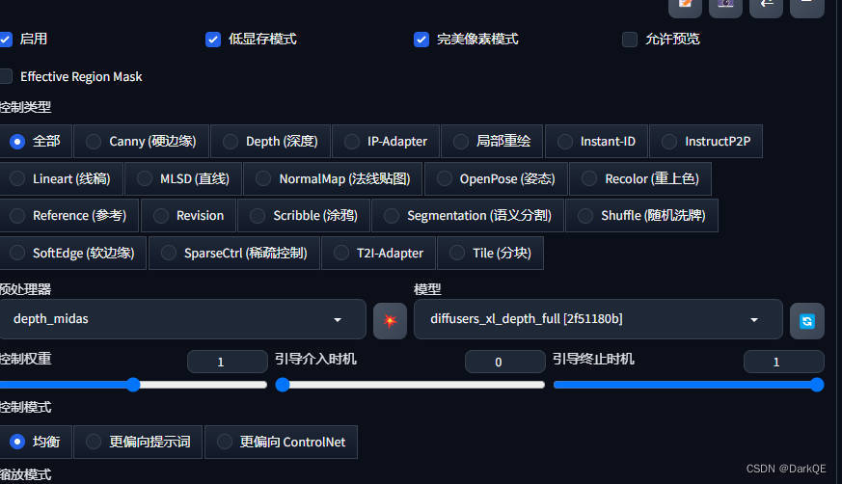The height and width of the screenshot is (484, 842).
Task: Select SparseCtrl (稀疏控制) control type
Action: [234, 253]
